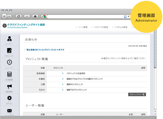Click the 現在登録されているプロジェクトは 0 件です notice link

pyautogui.click(x=45, y=50)
